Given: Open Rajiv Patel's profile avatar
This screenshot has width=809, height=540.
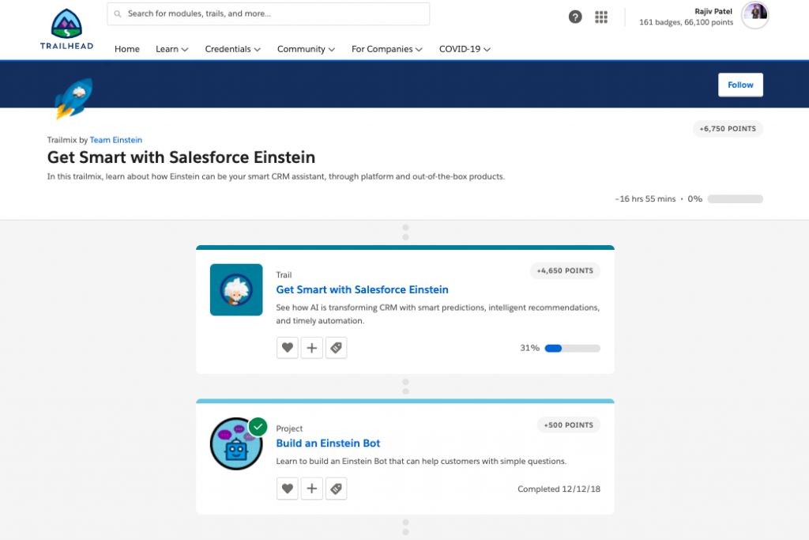Looking at the screenshot, I should [754, 15].
